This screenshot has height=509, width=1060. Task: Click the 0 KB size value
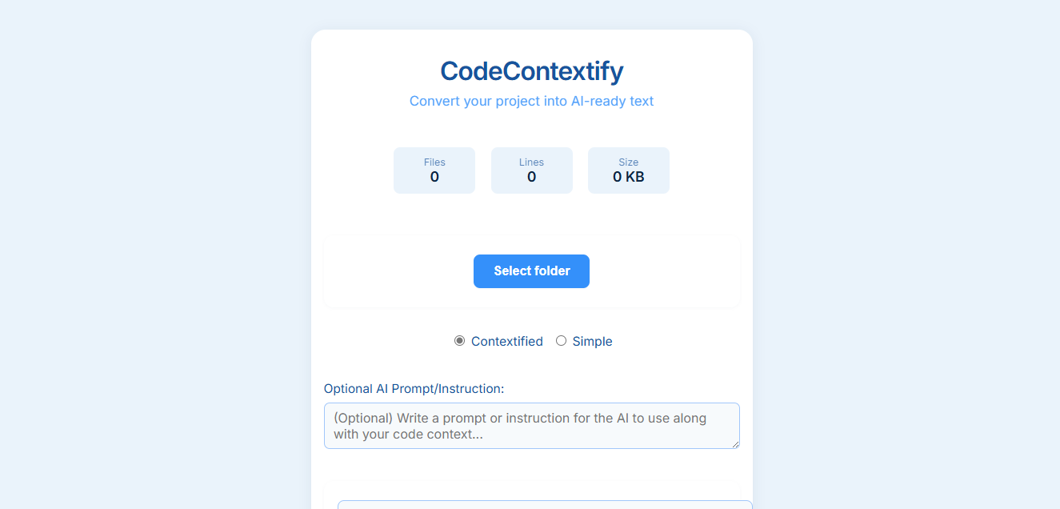[x=628, y=177]
